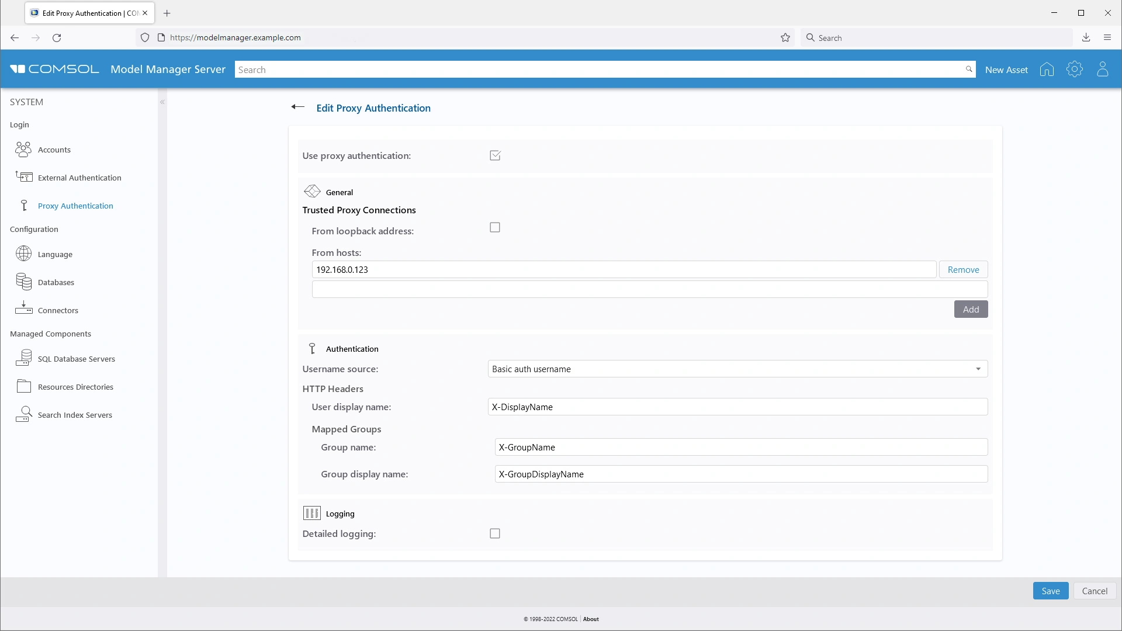Click the Accounts people icon in sidebar

click(x=23, y=150)
